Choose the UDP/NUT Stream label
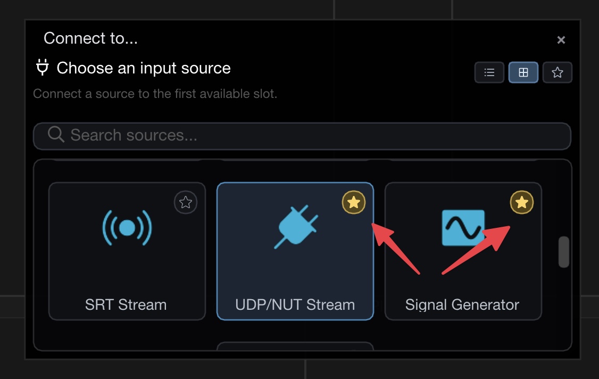Screen dimensions: 599x379 (295, 305)
